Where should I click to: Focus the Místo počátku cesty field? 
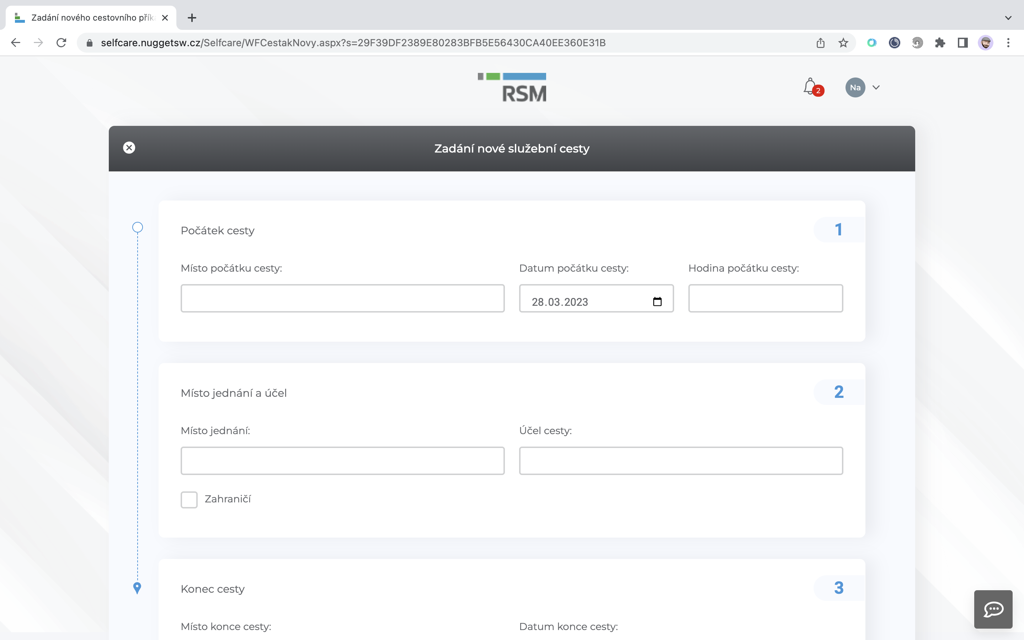pos(342,298)
